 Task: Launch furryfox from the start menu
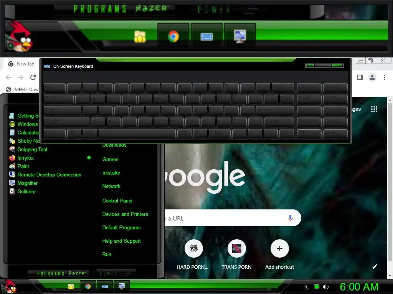[x=21, y=158]
